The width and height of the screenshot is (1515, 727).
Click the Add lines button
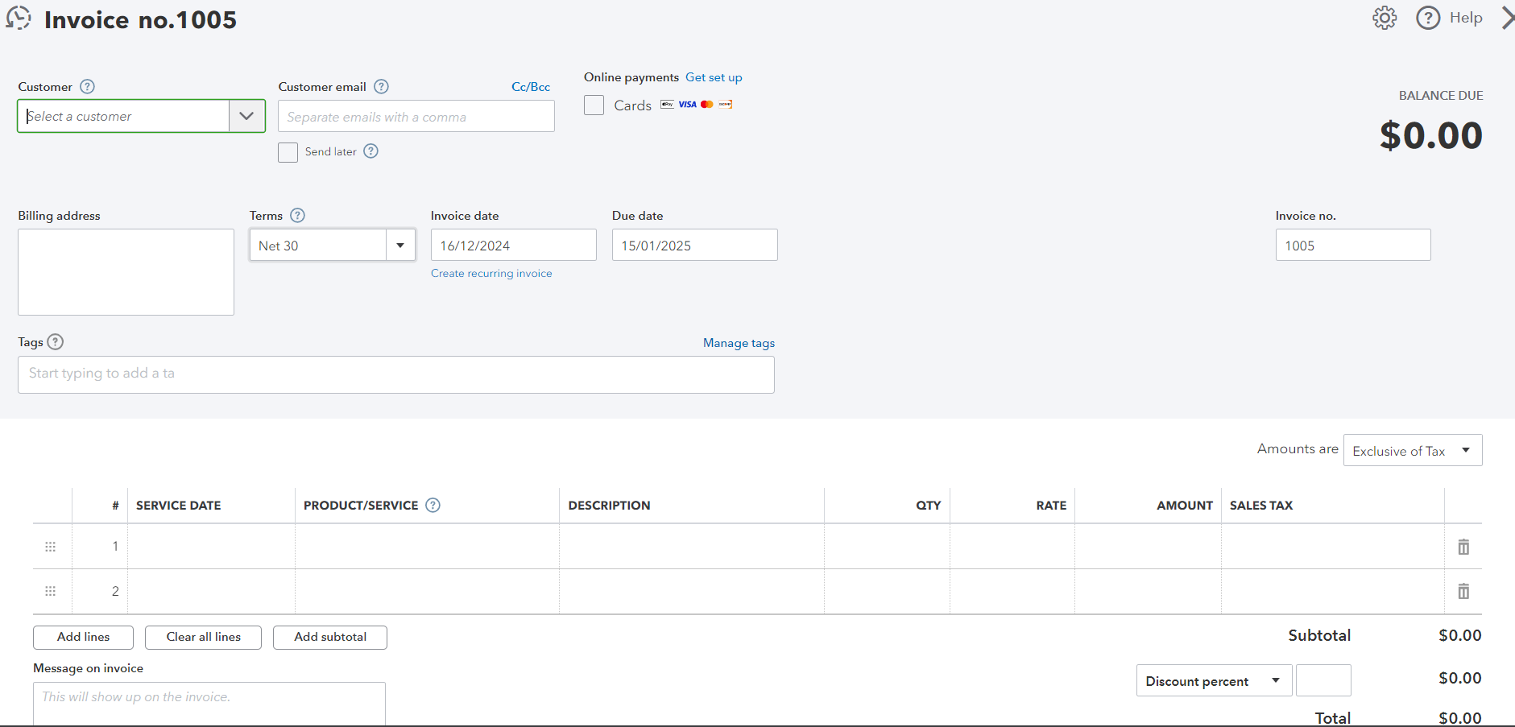point(83,637)
